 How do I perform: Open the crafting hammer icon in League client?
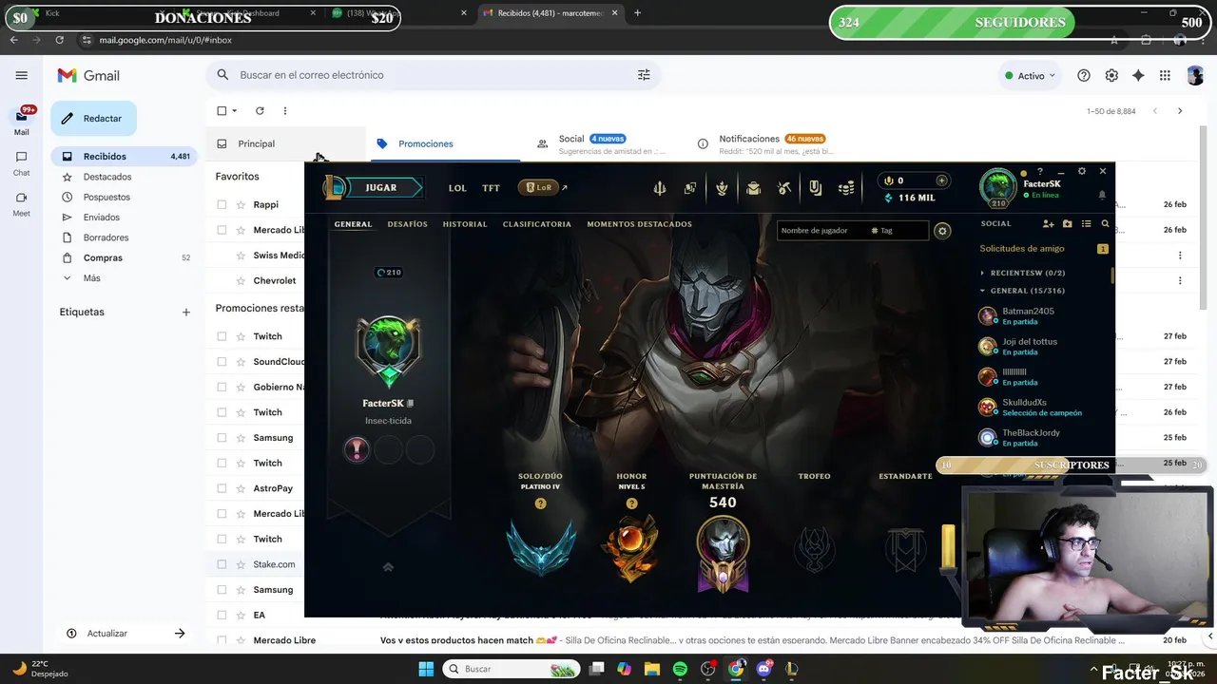[784, 188]
